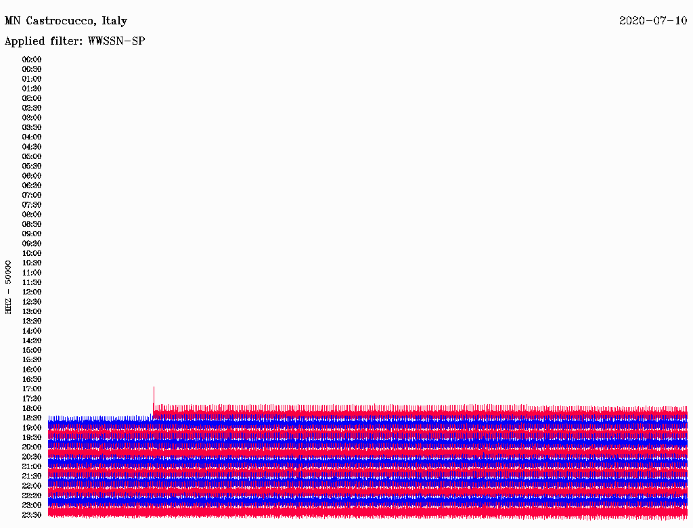
Task: Click the 10:00 time label
Action: coord(32,253)
